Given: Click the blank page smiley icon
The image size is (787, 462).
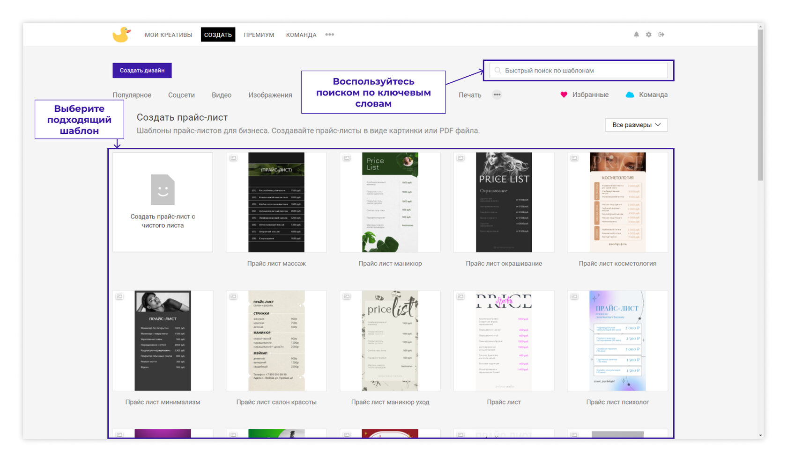Looking at the screenshot, I should pos(163,190).
